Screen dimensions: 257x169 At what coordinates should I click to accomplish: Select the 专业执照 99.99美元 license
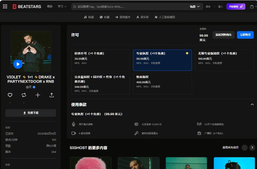pyautogui.click(x=162, y=60)
